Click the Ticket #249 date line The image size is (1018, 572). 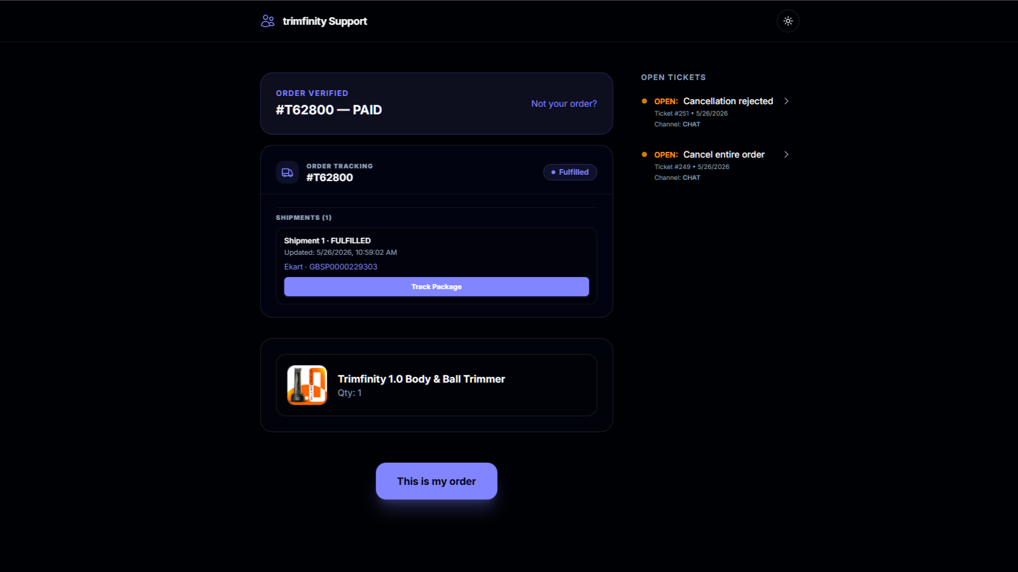[x=692, y=167]
